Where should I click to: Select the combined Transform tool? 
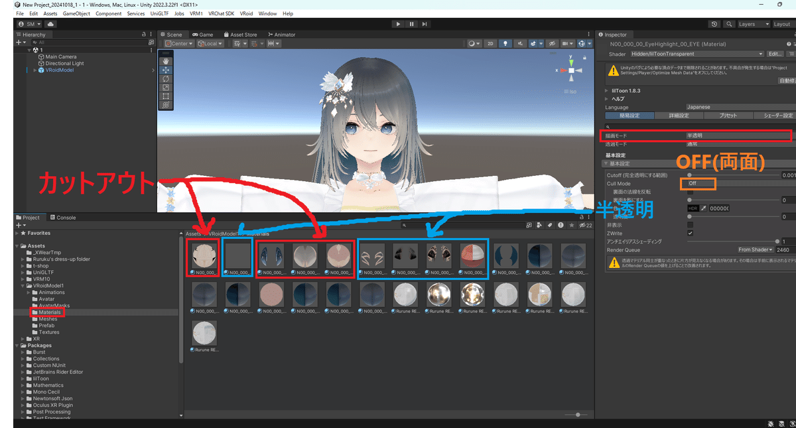pos(166,104)
